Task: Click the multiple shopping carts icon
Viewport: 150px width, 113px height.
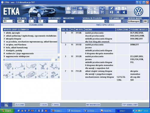Action: (x=102, y=8)
